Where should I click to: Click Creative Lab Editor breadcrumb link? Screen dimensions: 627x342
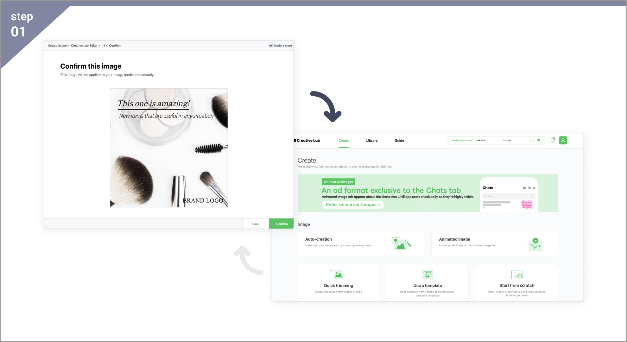pyautogui.click(x=84, y=46)
